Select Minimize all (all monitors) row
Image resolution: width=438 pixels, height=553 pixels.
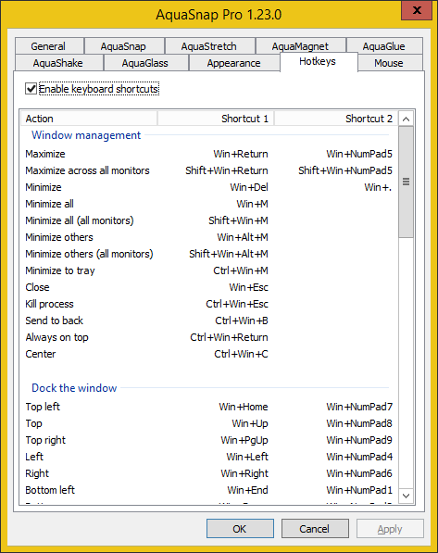coord(209,220)
